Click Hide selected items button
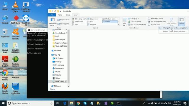 tap(172, 22)
